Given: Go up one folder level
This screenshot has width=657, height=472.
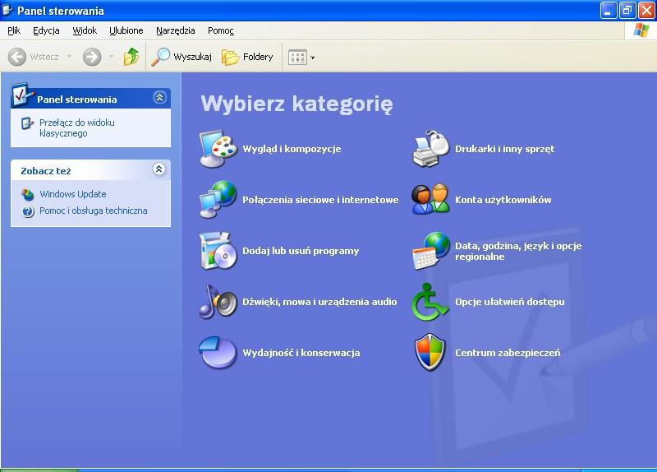Looking at the screenshot, I should 131,57.
